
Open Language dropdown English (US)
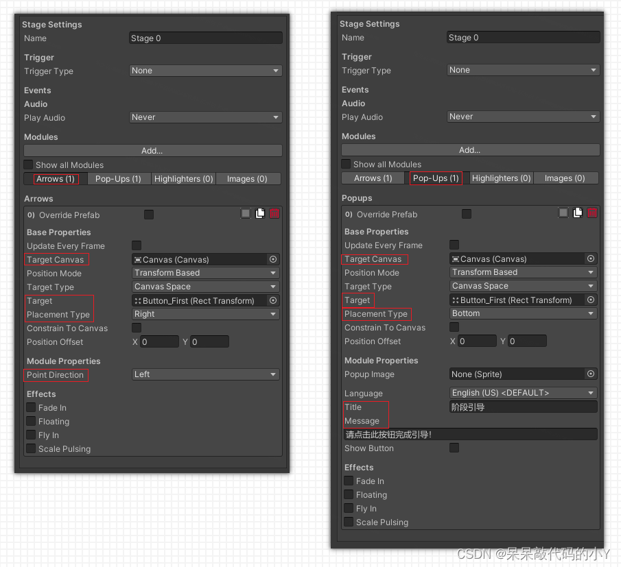[x=523, y=392]
